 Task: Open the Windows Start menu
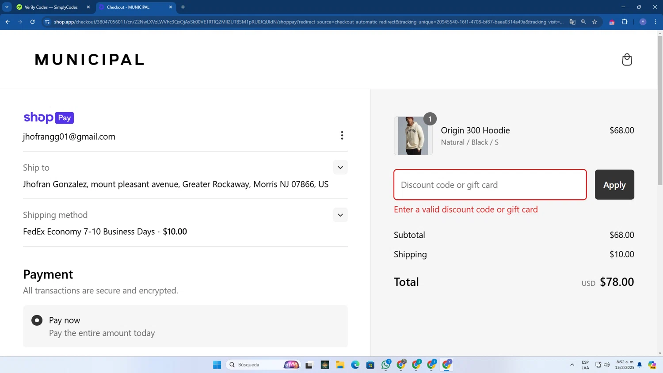coord(217,365)
